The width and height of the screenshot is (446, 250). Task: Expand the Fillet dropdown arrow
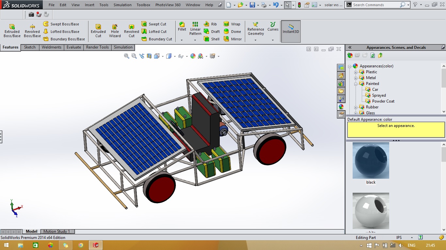coord(182,40)
